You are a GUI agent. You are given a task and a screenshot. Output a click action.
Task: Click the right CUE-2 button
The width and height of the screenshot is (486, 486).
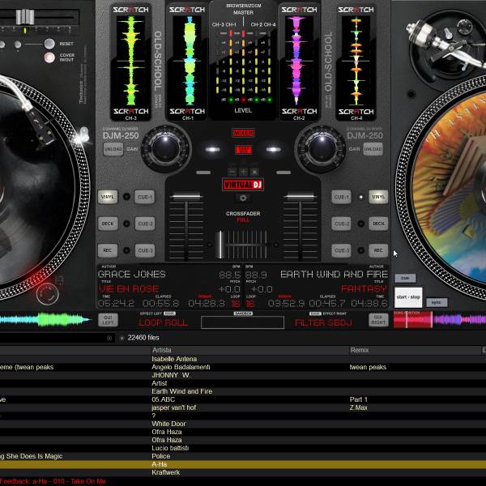[341, 224]
